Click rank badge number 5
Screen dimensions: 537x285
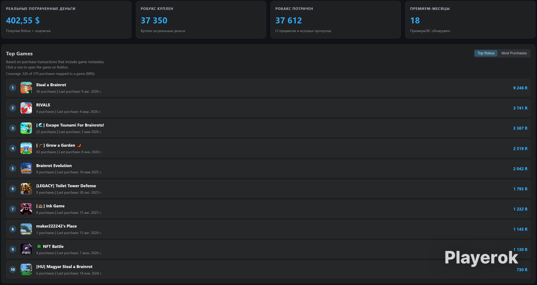coord(13,168)
